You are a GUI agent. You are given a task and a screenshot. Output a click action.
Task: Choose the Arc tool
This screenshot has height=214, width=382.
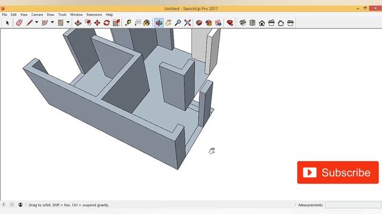point(45,23)
